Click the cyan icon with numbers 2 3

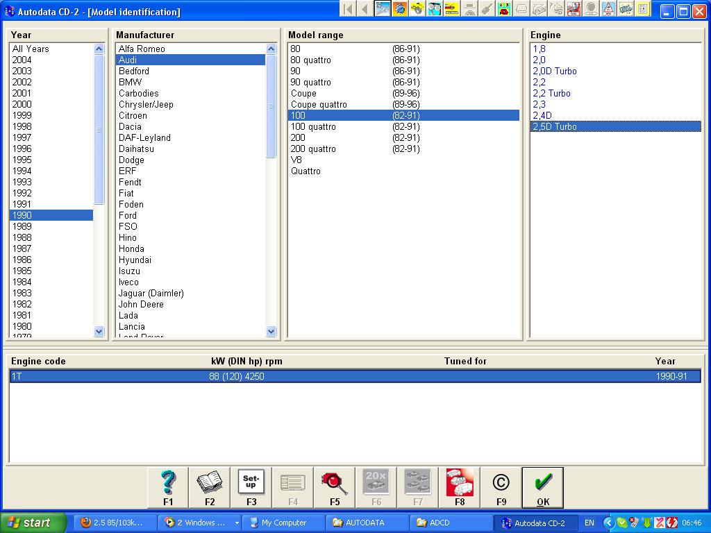[504, 9]
